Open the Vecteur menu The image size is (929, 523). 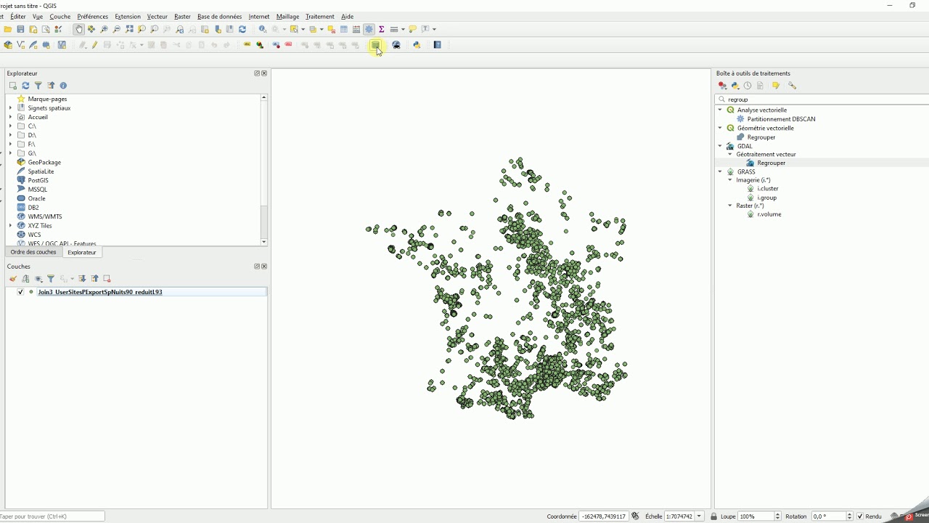[157, 17]
